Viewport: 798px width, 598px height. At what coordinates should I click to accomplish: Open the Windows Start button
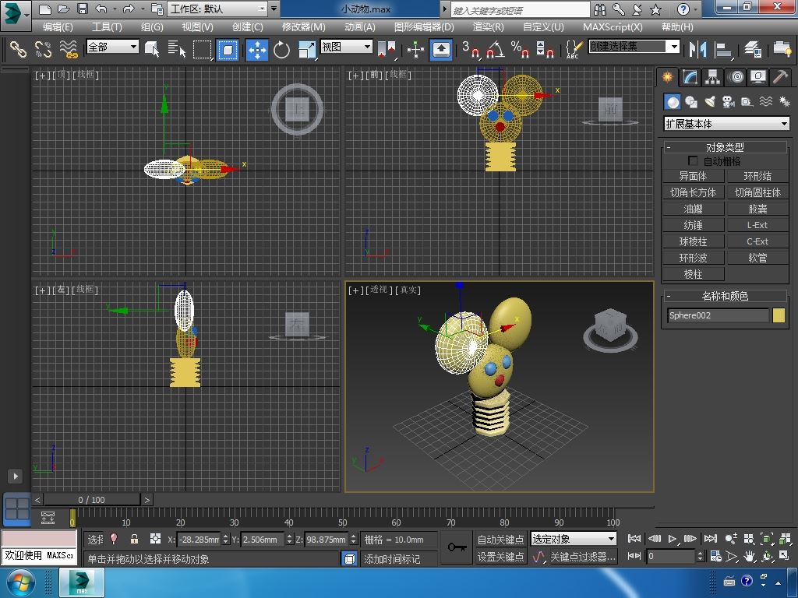[x=19, y=582]
